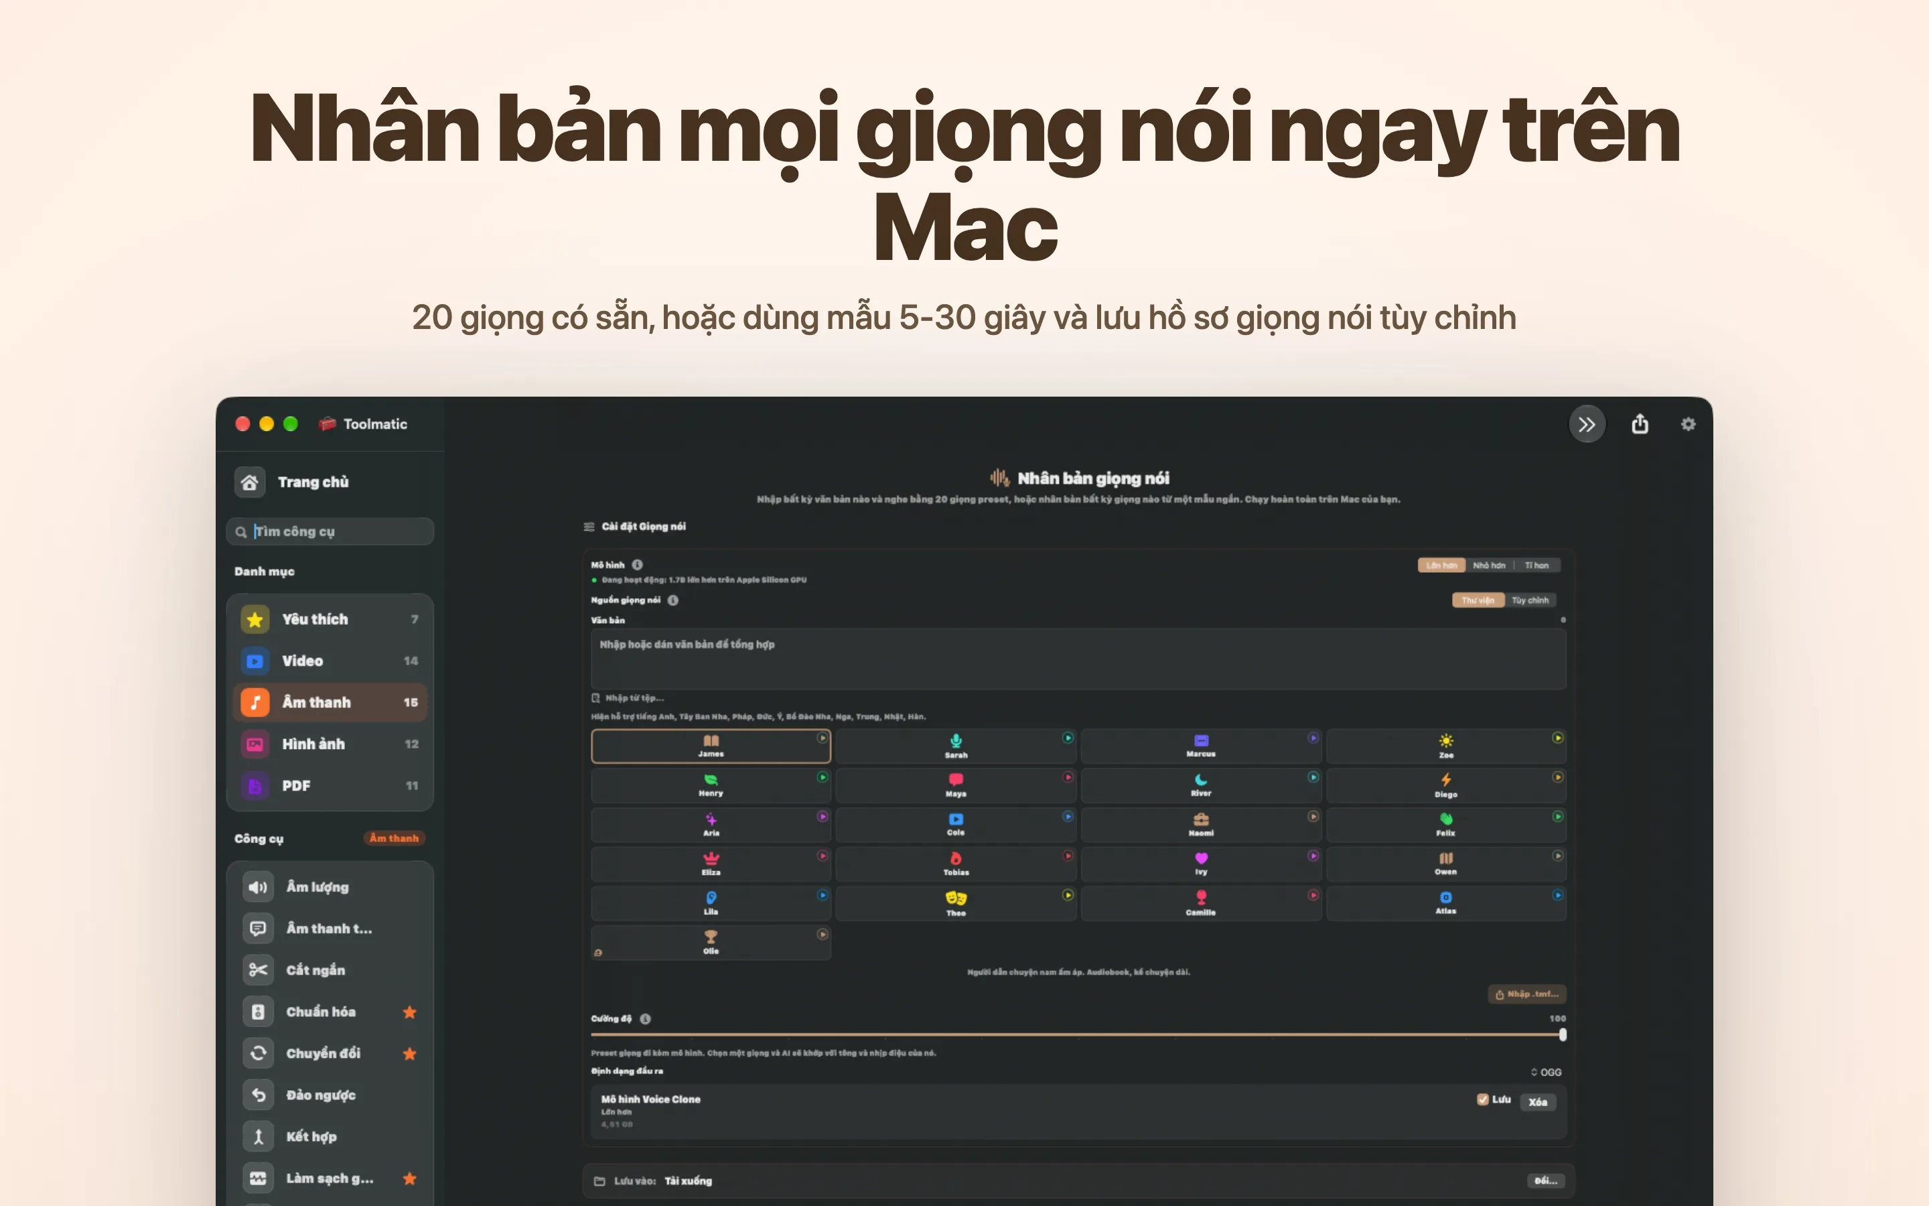The height and width of the screenshot is (1206, 1929).
Task: Switch voice source to Thư viện
Action: pos(1478,600)
